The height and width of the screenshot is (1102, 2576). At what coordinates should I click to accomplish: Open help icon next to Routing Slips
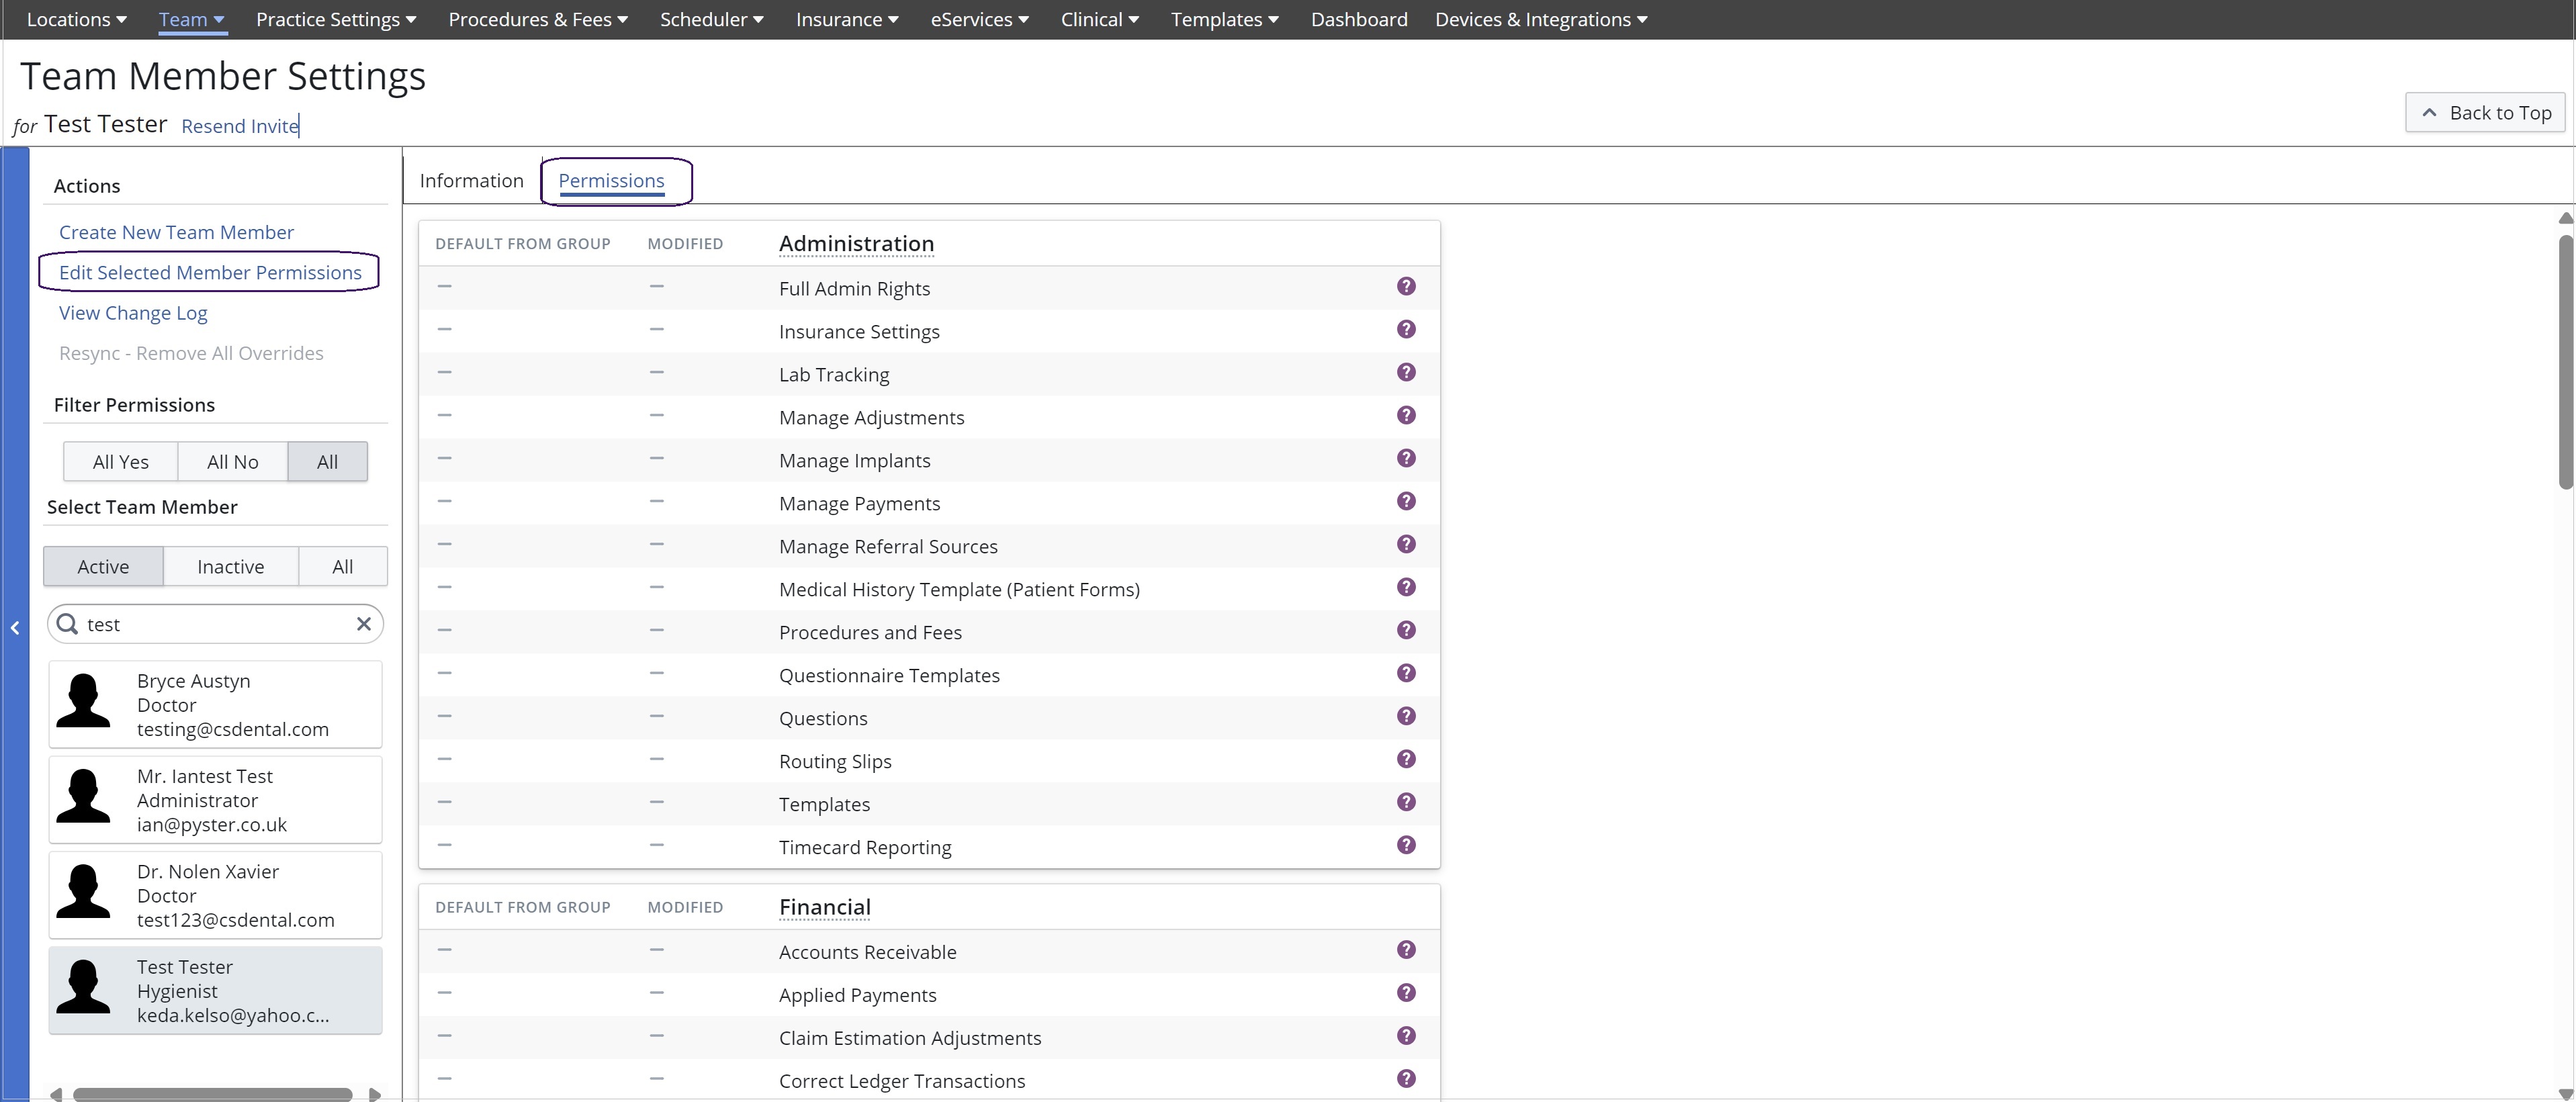click(1406, 760)
